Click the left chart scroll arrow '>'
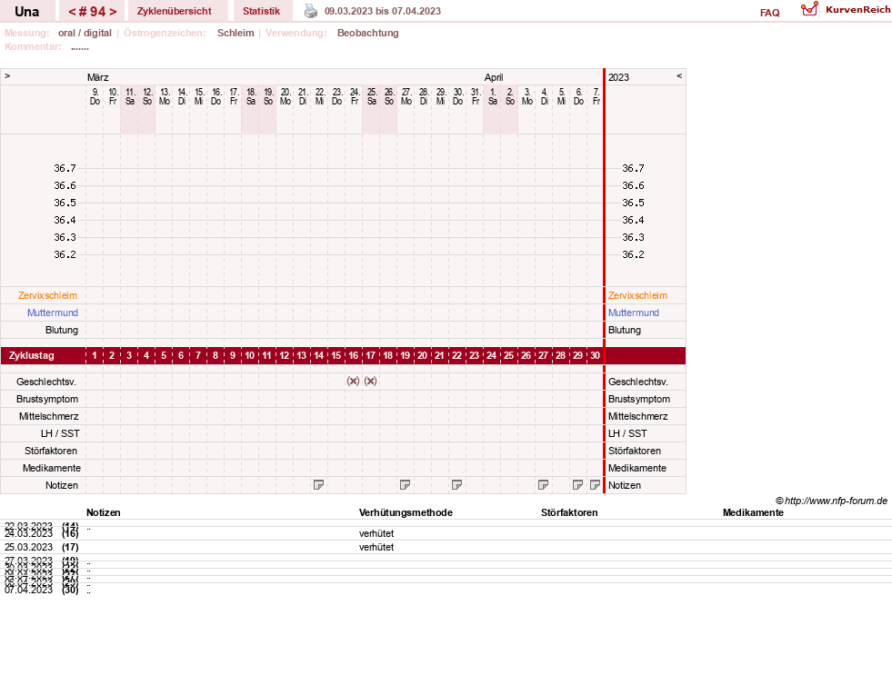The width and height of the screenshot is (892, 675). click(7, 75)
